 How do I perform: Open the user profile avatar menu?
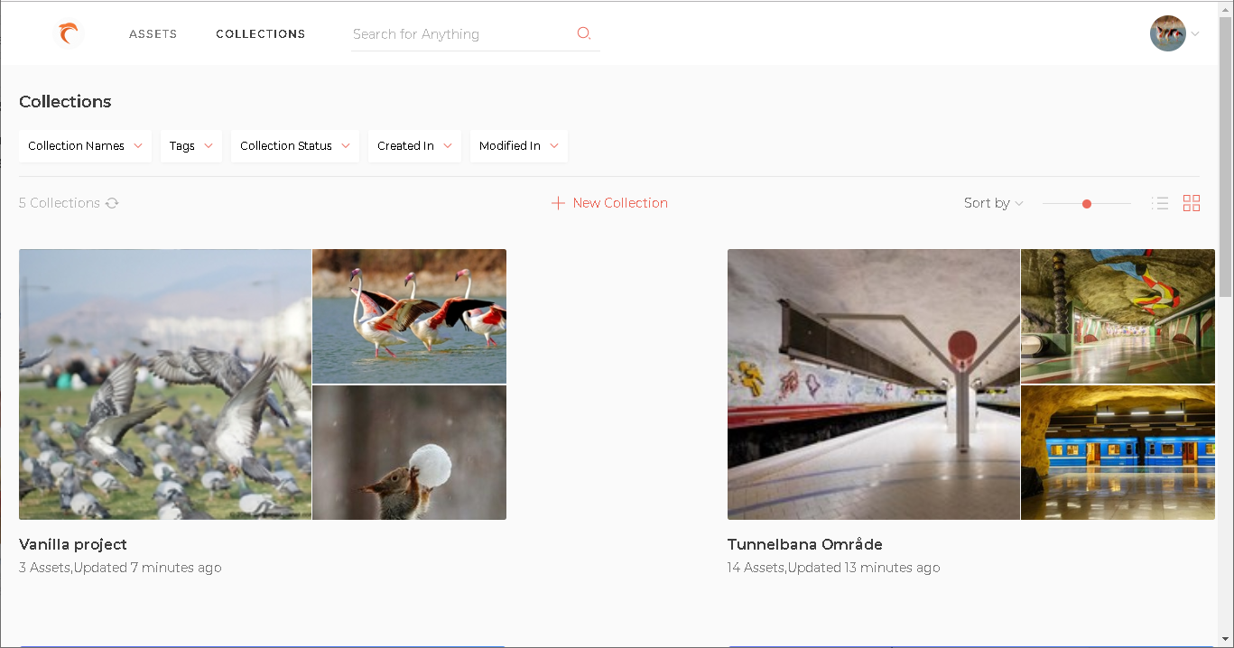coord(1167,33)
